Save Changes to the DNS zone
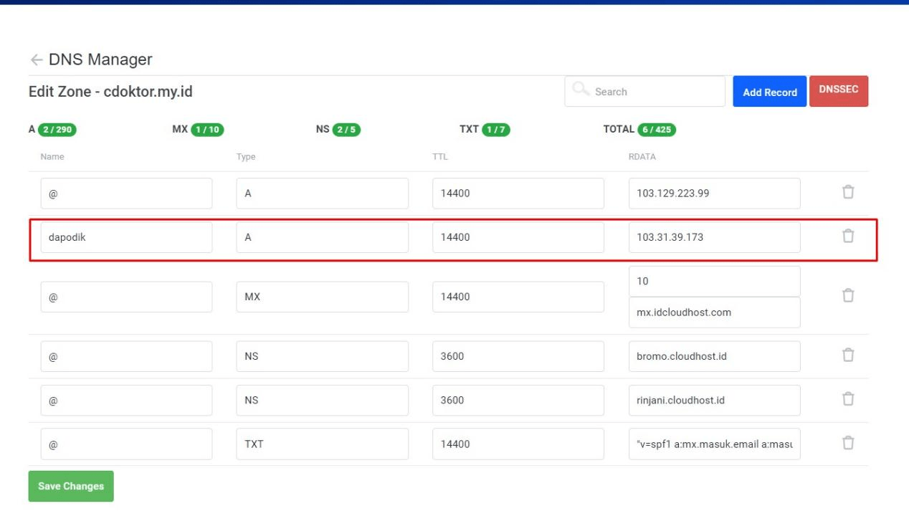Viewport: 909px width, 516px height. tap(71, 486)
